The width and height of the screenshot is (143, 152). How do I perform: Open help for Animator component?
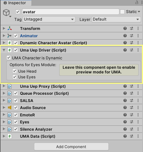tap(125, 36)
